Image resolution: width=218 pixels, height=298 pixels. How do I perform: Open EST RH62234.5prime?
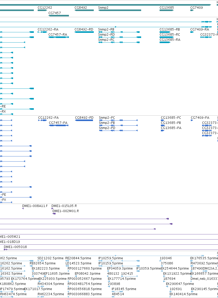50,294
